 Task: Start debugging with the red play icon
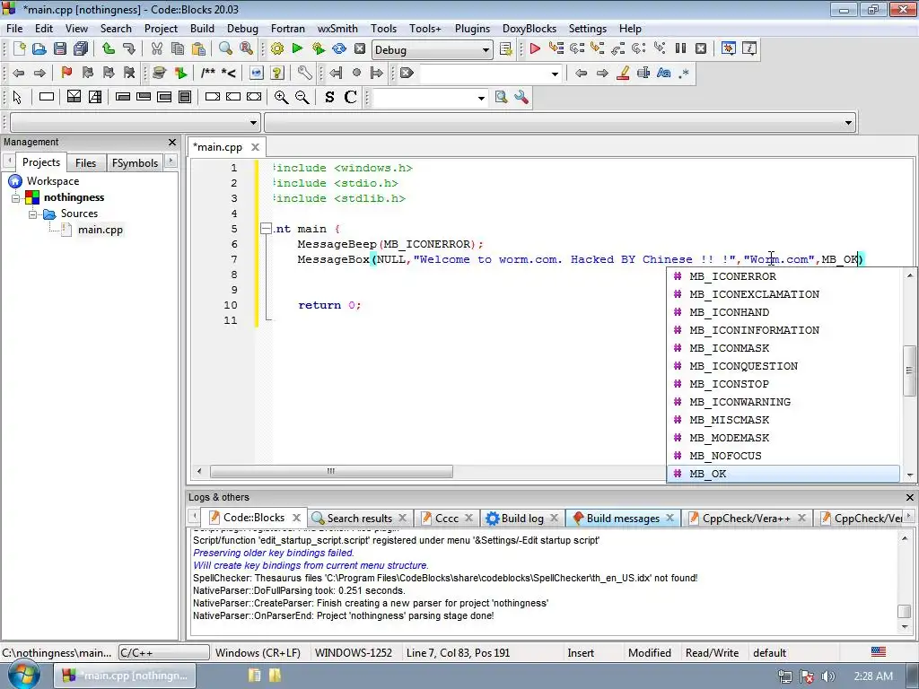tap(535, 48)
